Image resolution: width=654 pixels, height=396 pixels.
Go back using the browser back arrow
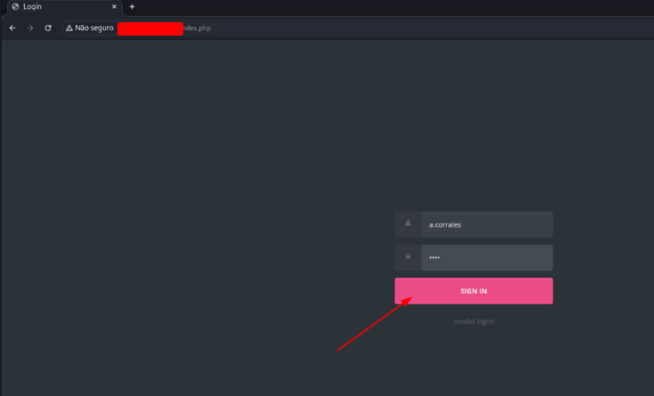(12, 28)
